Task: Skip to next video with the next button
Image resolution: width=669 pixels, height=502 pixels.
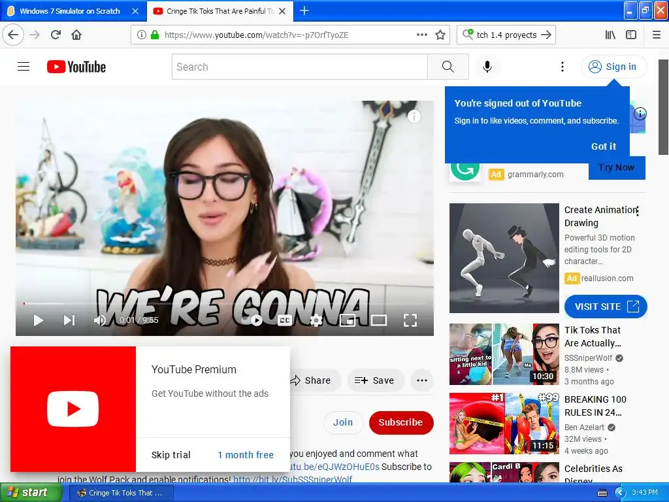Action: coord(69,320)
